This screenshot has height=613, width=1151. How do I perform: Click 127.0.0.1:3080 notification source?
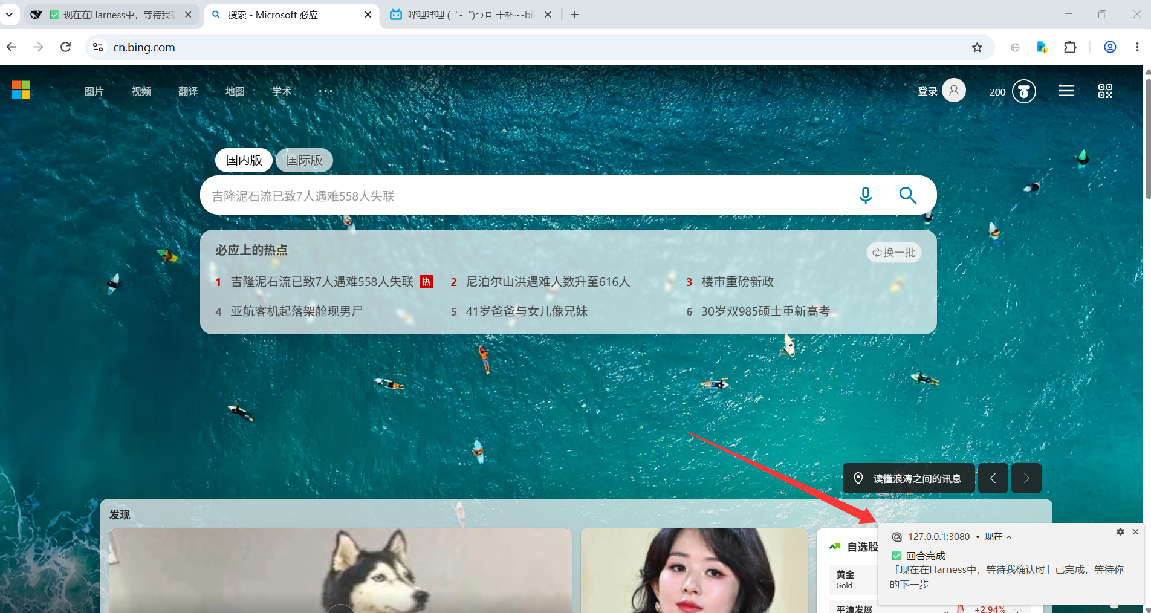click(939, 537)
